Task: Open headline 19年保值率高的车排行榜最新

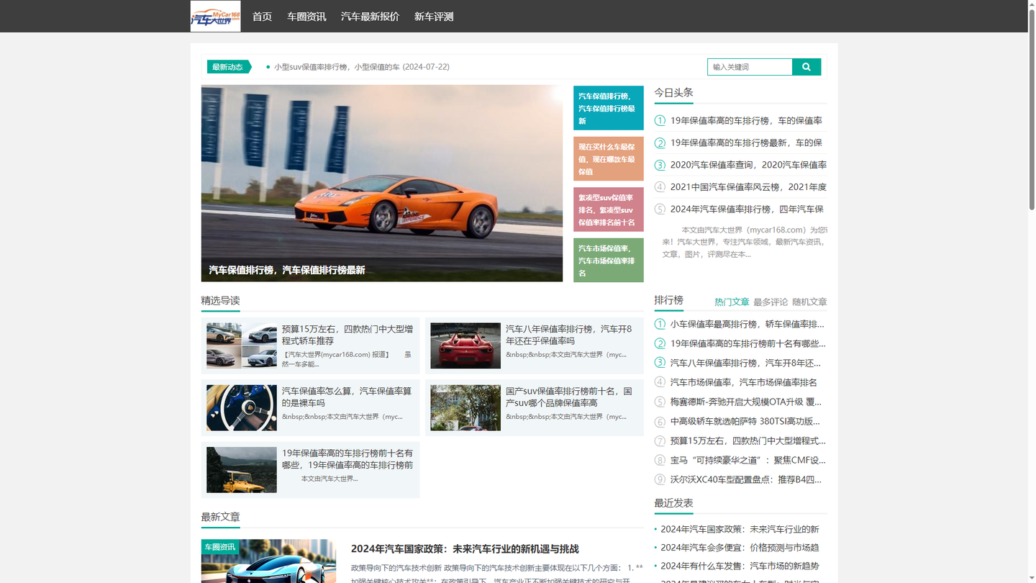Action: click(746, 143)
